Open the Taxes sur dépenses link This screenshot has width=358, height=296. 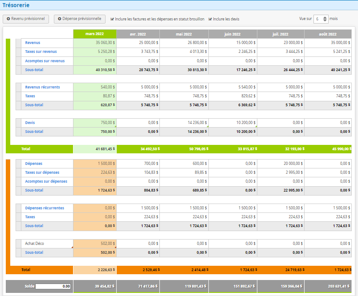click(42, 172)
